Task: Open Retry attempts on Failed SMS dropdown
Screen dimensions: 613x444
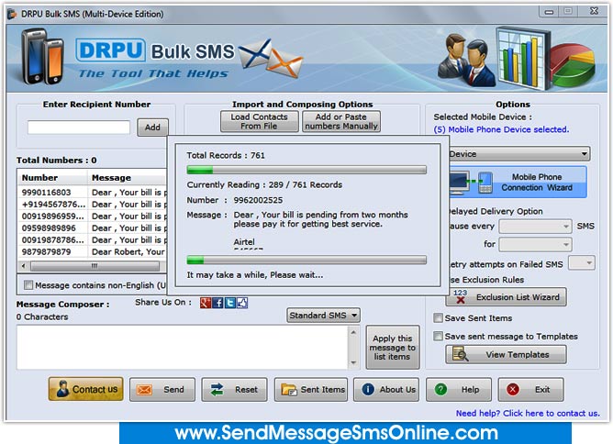Action: coord(582,263)
